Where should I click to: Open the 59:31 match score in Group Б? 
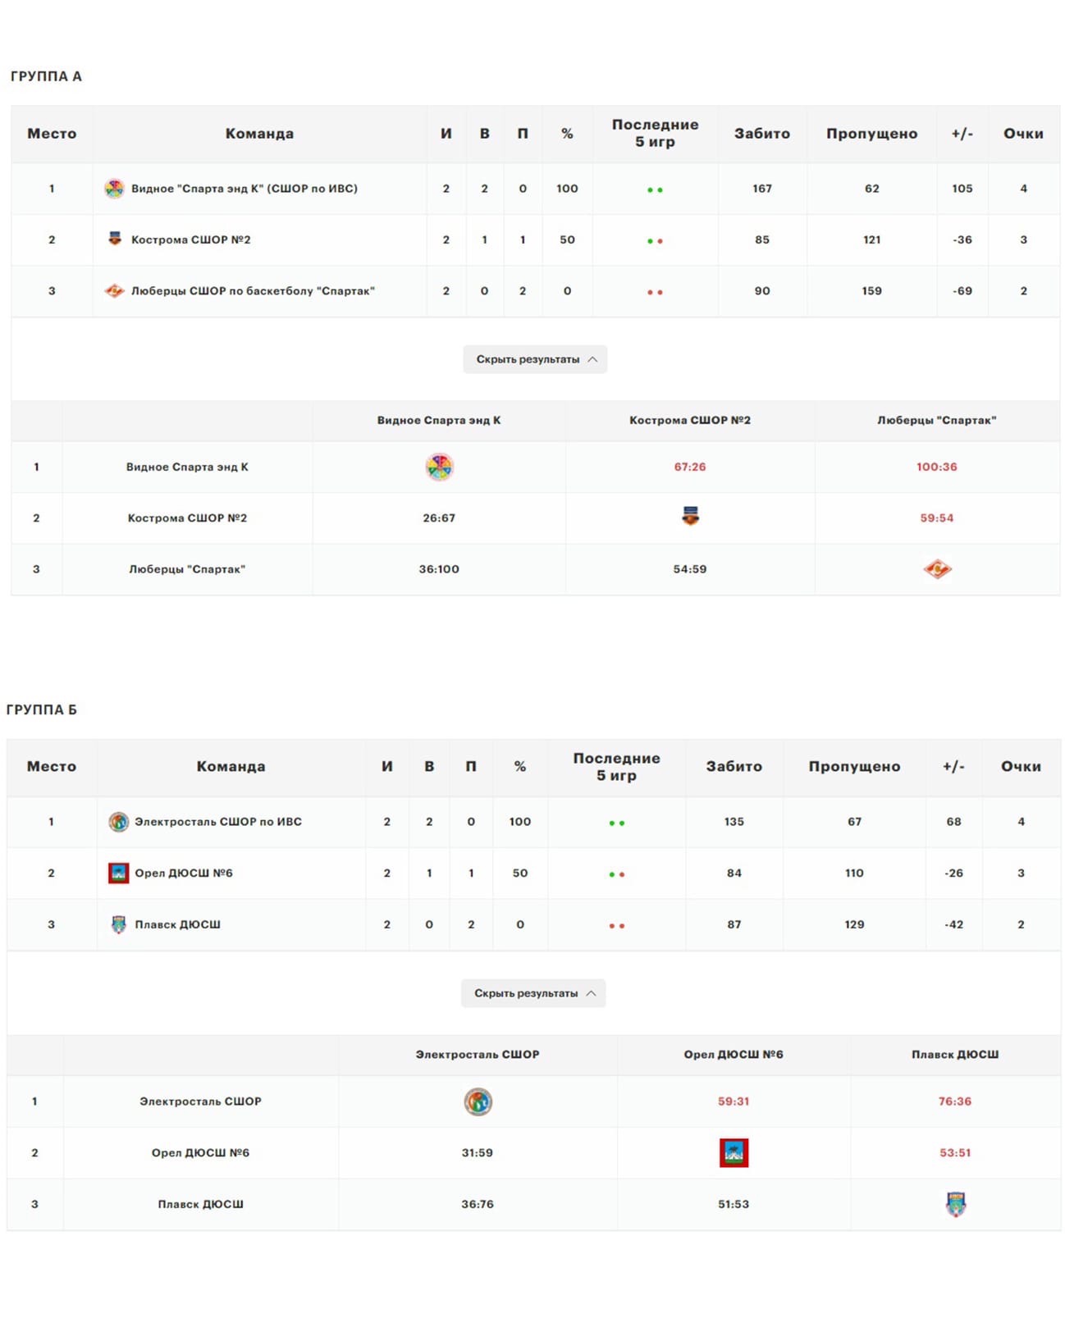[x=734, y=1102]
